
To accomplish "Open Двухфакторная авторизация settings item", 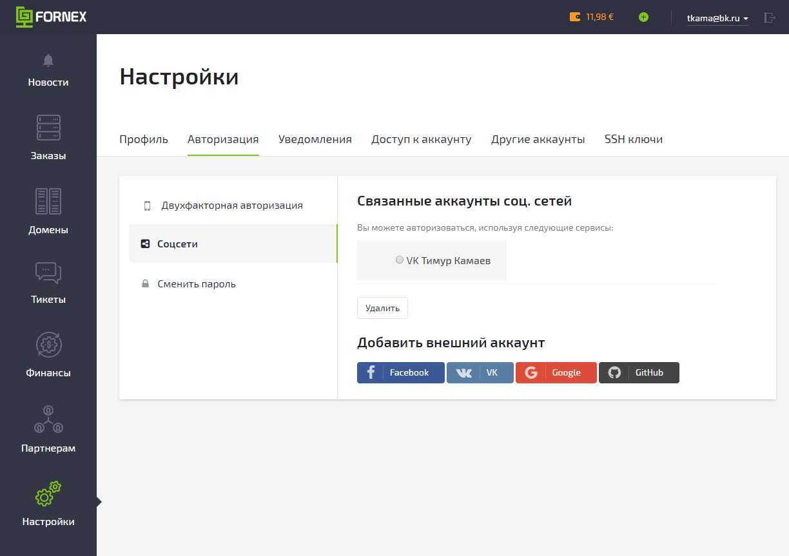I will coord(231,206).
